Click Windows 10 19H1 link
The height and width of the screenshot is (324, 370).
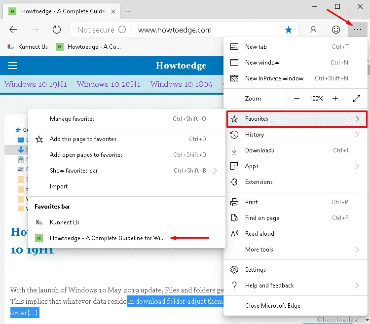pyautogui.click(x=36, y=84)
